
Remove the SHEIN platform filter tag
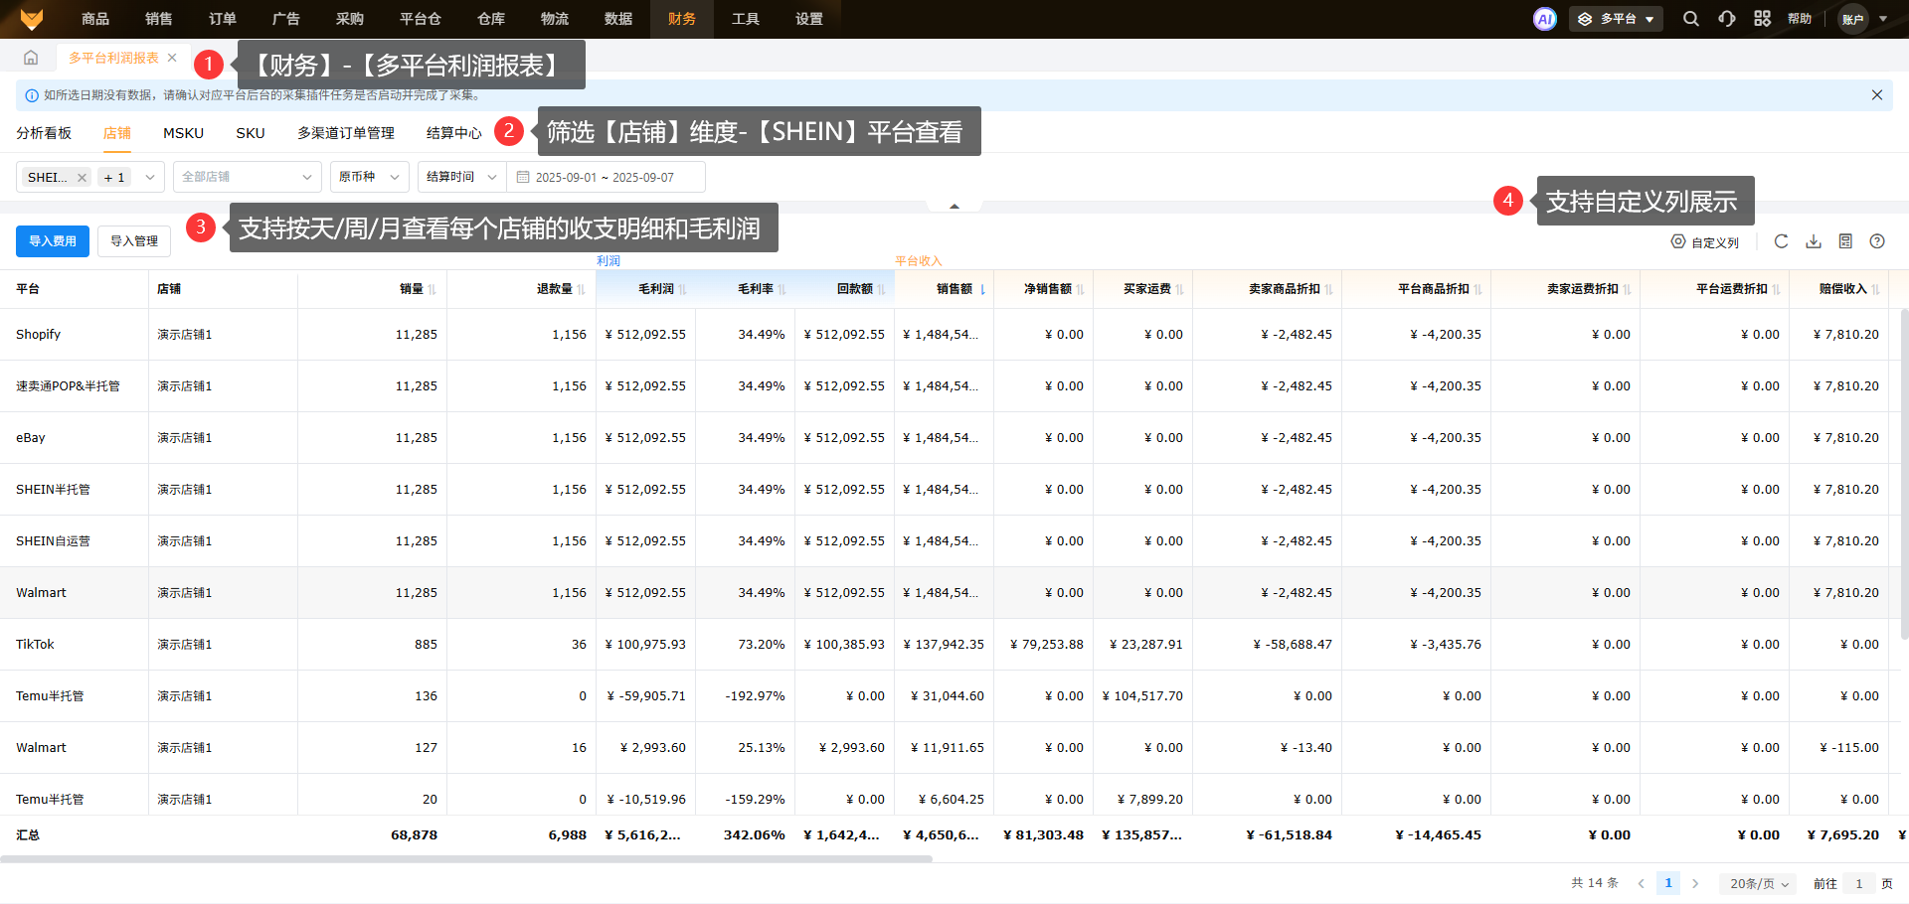click(x=83, y=178)
